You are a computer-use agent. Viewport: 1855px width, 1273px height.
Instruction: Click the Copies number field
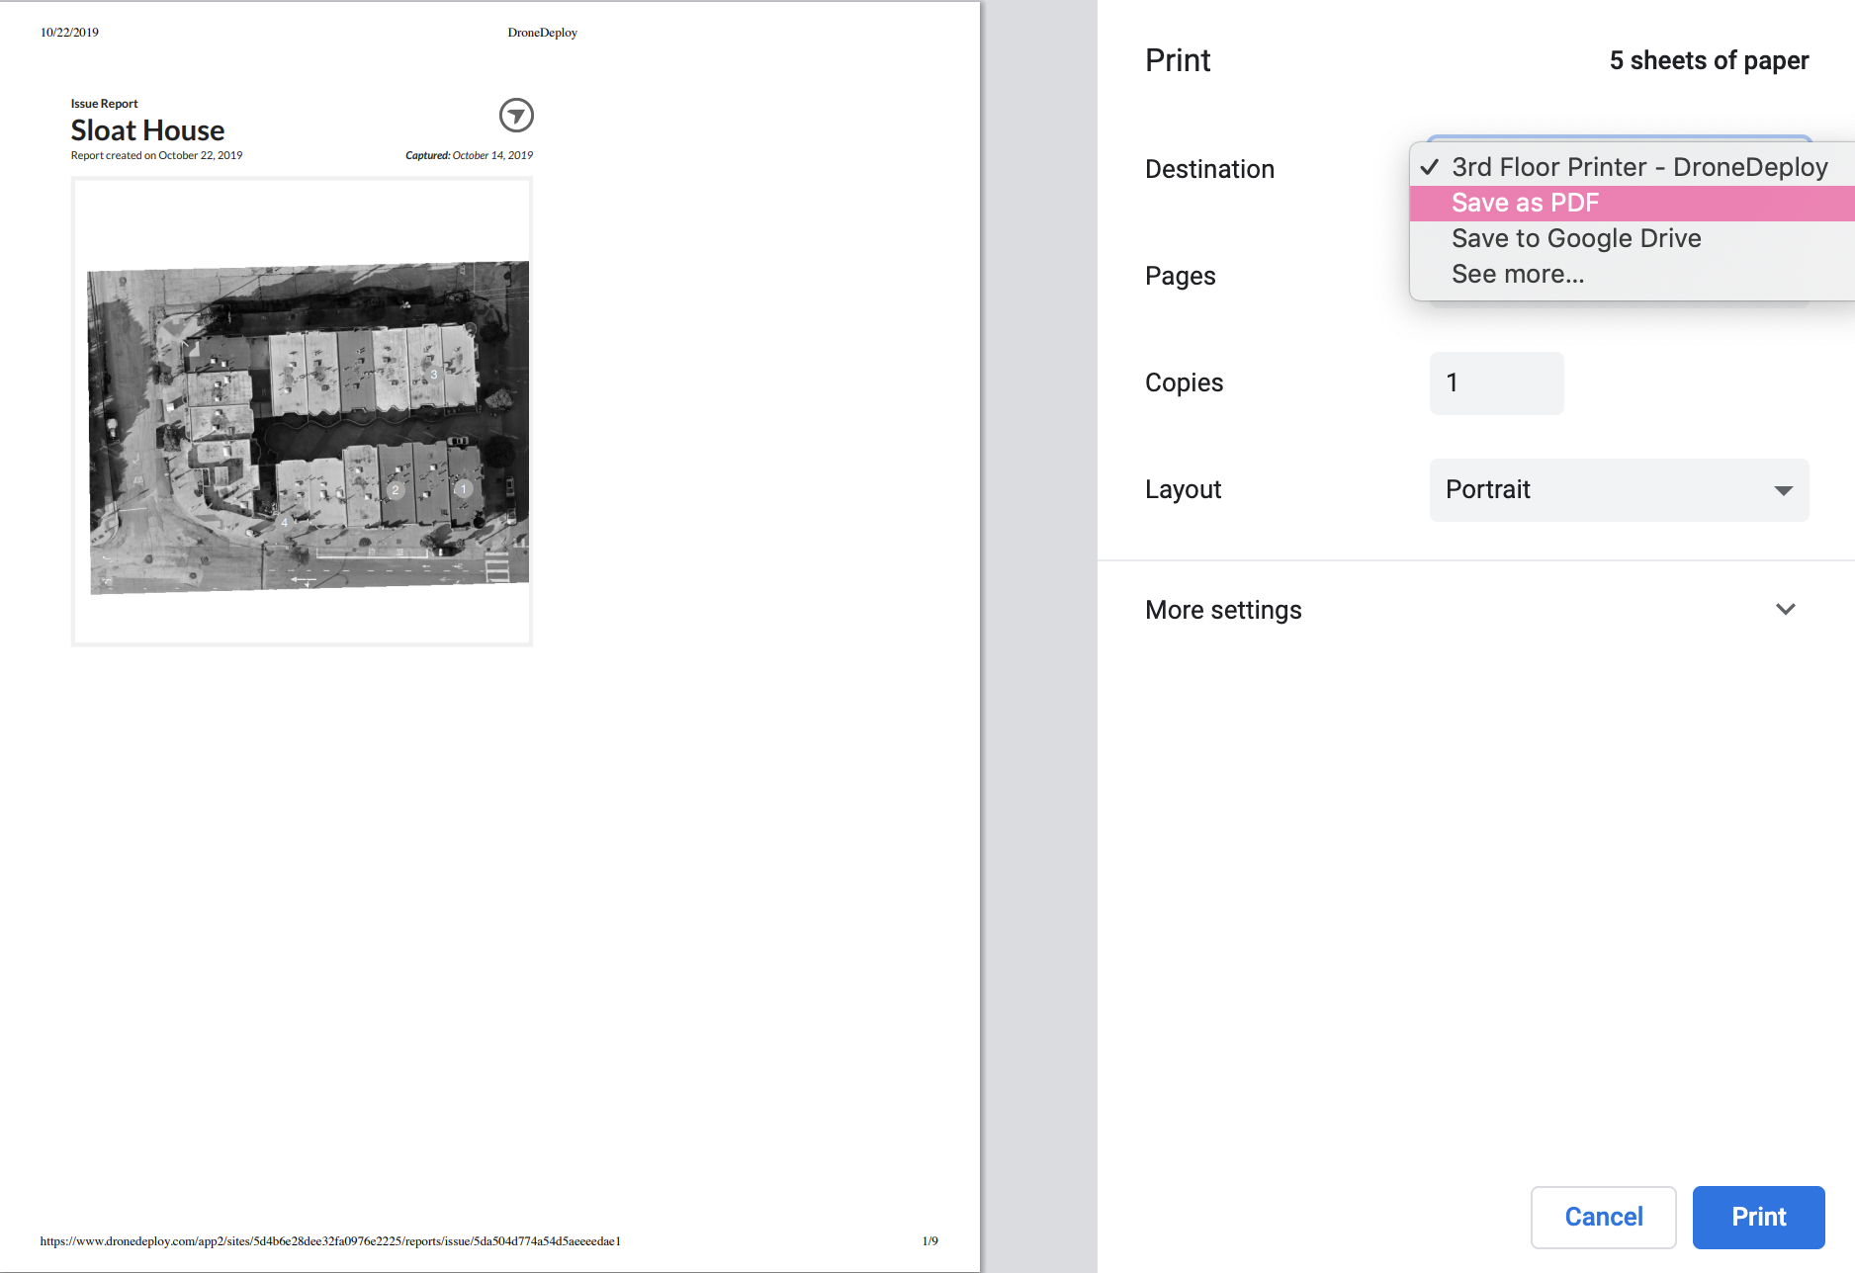pos(1496,382)
